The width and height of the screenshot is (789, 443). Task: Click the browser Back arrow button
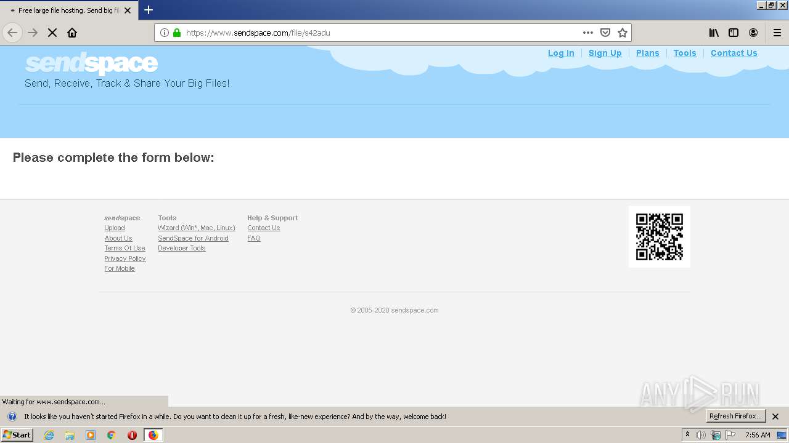[x=12, y=33]
